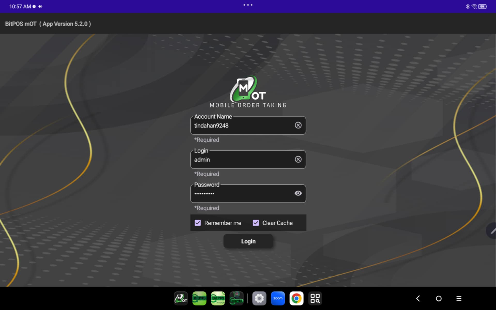Show password using the eye icon
Screen dimensions: 496x310
[298, 193]
